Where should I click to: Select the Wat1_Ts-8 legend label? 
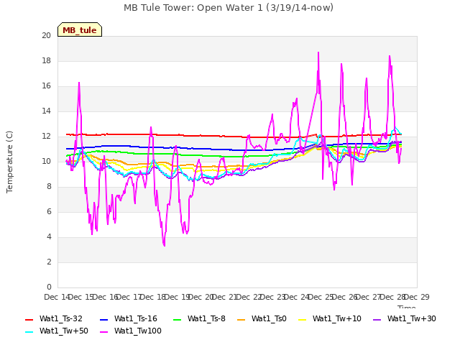206,319
